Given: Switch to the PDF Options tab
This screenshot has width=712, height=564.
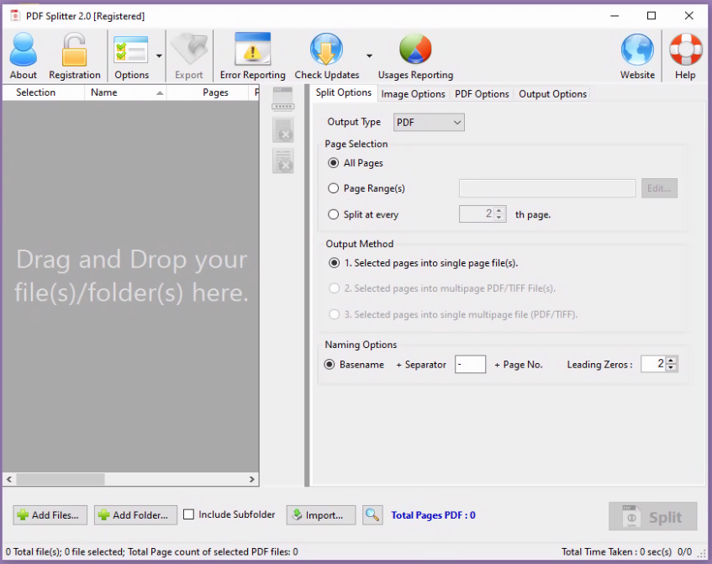Looking at the screenshot, I should click(482, 94).
